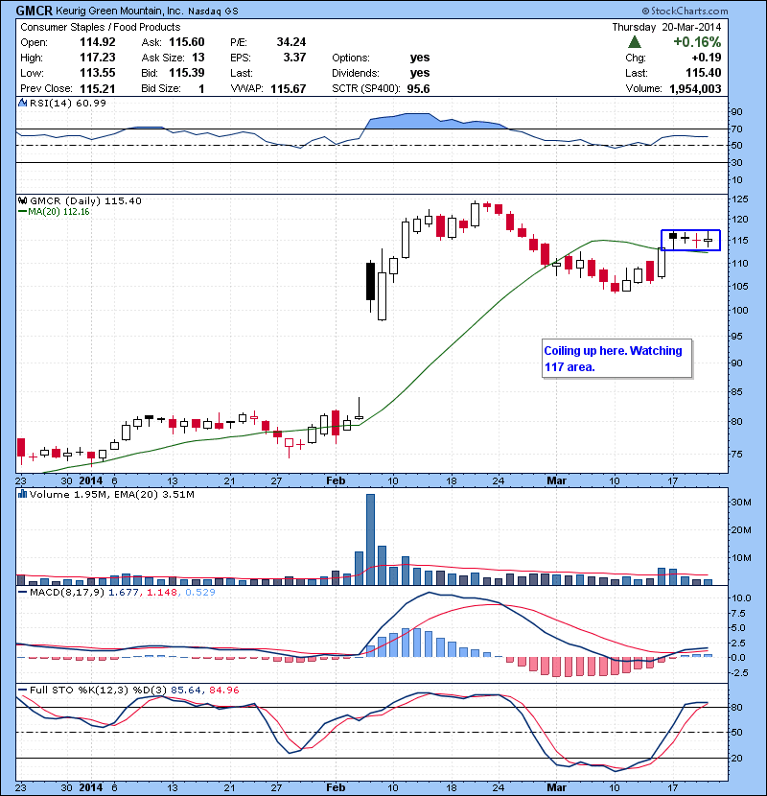Click 'Consumer Staples / Food Products' sector text
767x796 pixels.
[101, 27]
